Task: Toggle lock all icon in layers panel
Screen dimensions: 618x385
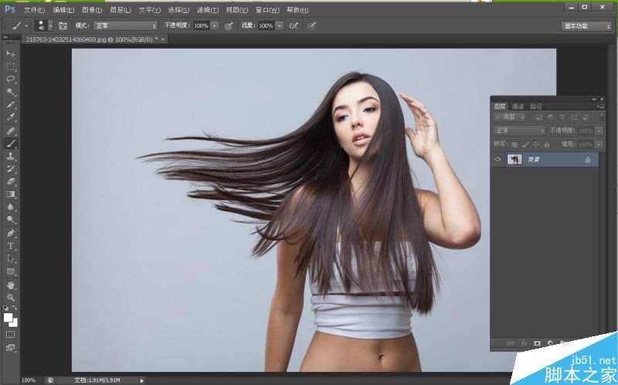Action: coord(546,144)
